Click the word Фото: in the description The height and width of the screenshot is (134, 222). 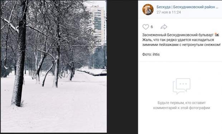tap(147, 54)
